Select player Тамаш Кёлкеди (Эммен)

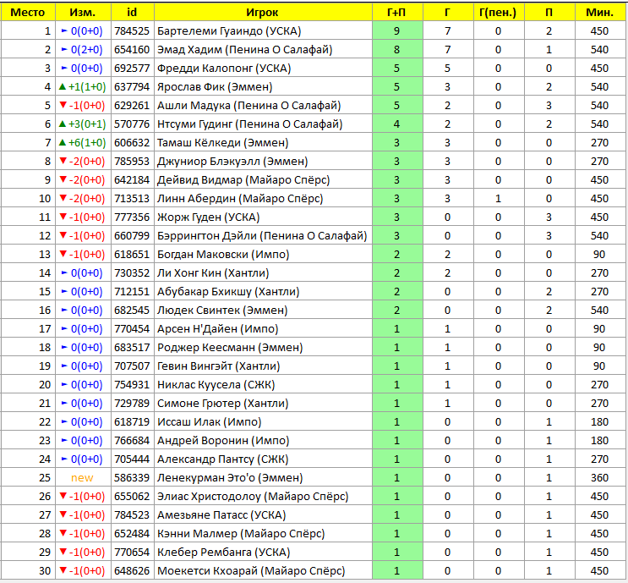[222, 143]
